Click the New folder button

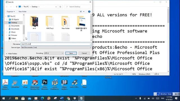[22, 12]
